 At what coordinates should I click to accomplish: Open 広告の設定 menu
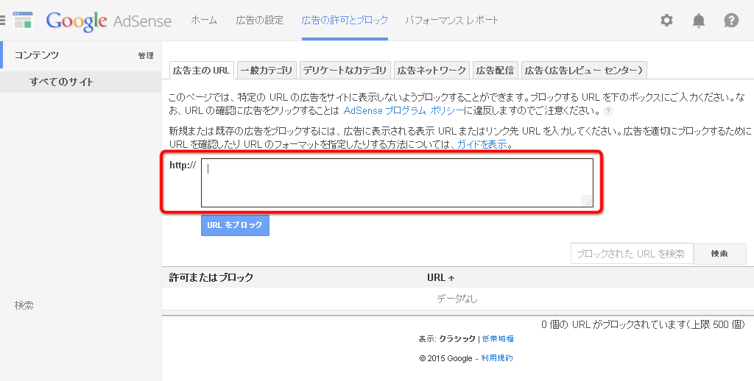pyautogui.click(x=260, y=20)
